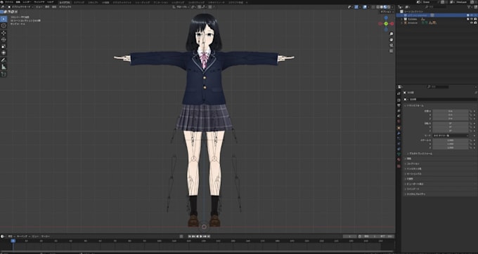Hide Armature with its eye icon
This screenshot has height=254, width=478.
(471, 23)
